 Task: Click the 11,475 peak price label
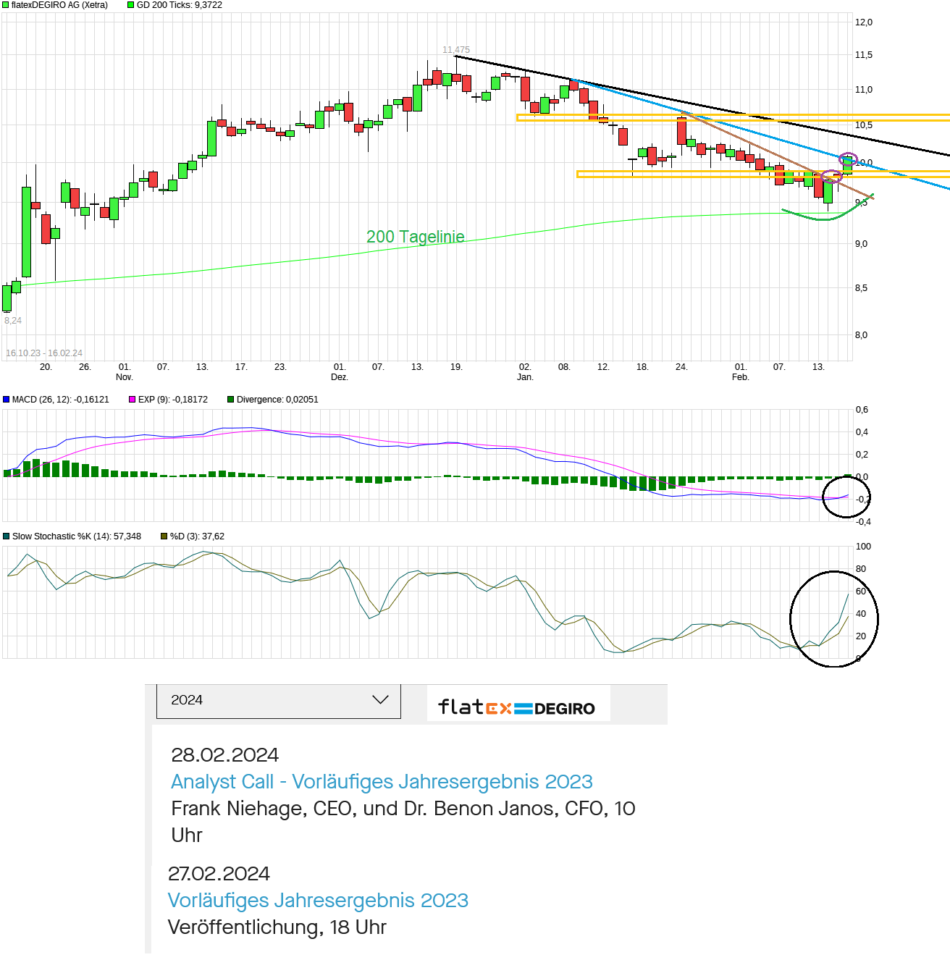pyautogui.click(x=455, y=49)
